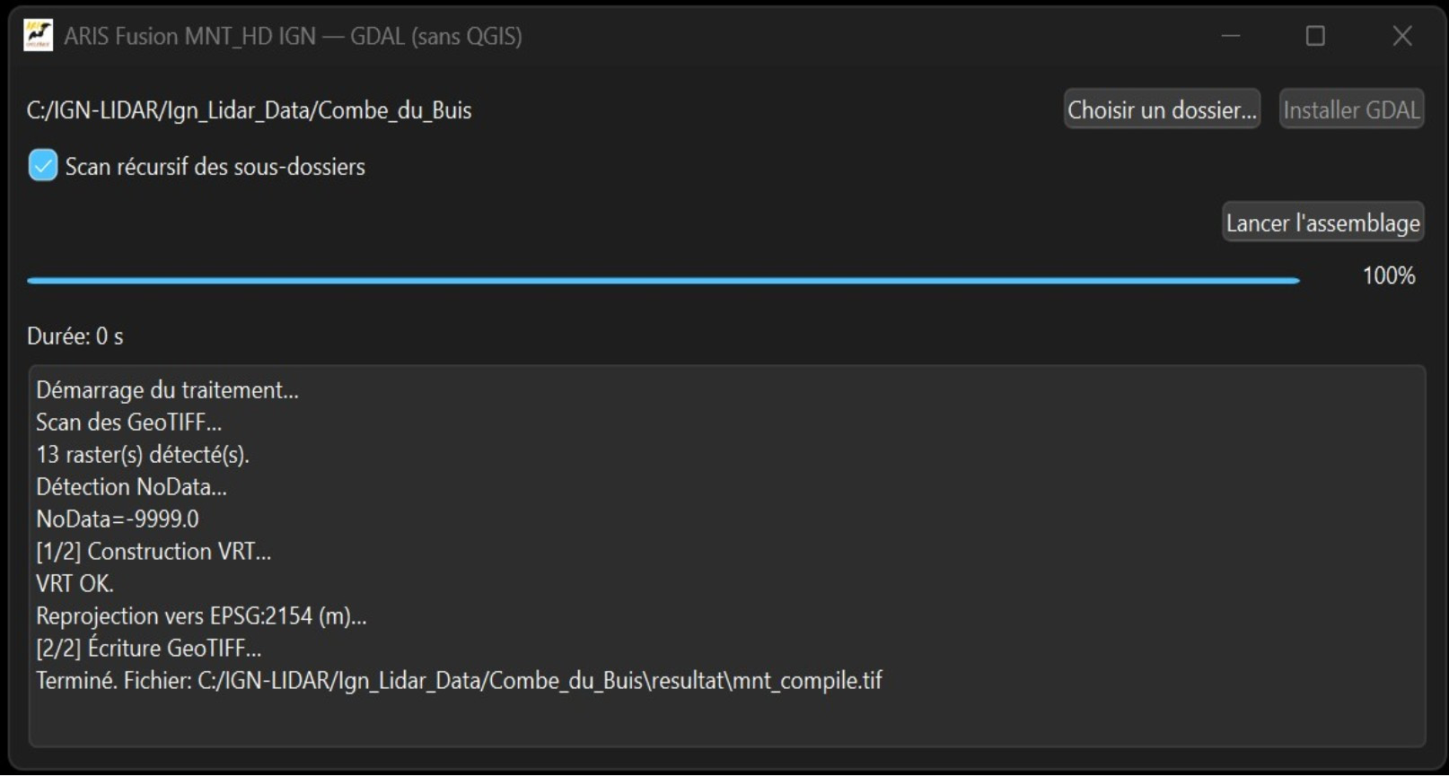This screenshot has width=1449, height=776.
Task: Click the '13 raster(s) détecté(s).' log line
Action: [x=143, y=455]
